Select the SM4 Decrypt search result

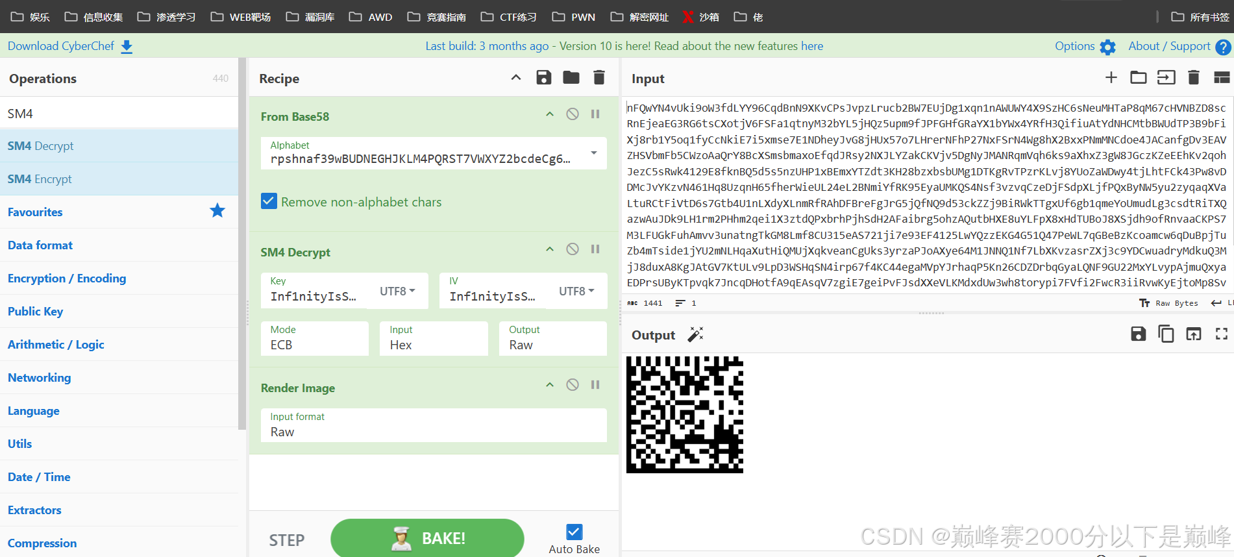pos(119,146)
